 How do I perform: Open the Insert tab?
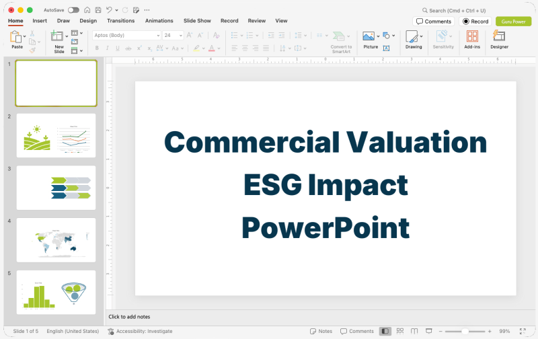[x=40, y=21]
